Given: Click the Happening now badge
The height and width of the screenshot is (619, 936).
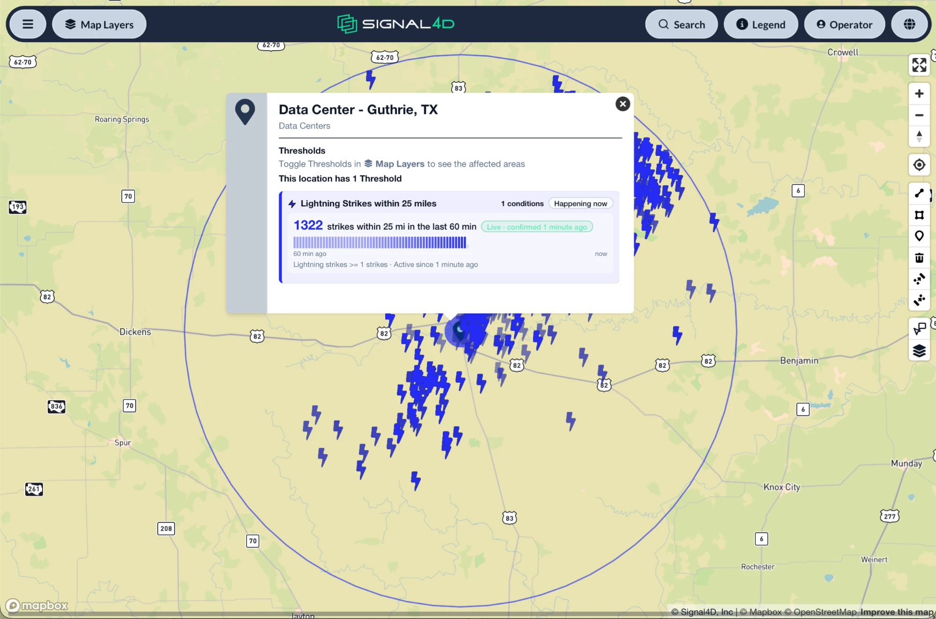Looking at the screenshot, I should coord(580,204).
